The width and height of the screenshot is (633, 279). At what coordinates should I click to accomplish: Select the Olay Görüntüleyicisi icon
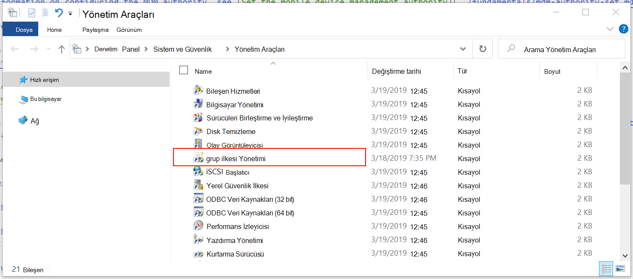198,144
